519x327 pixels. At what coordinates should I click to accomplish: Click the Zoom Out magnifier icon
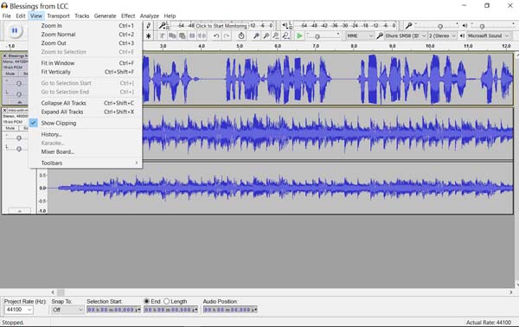click(266, 35)
